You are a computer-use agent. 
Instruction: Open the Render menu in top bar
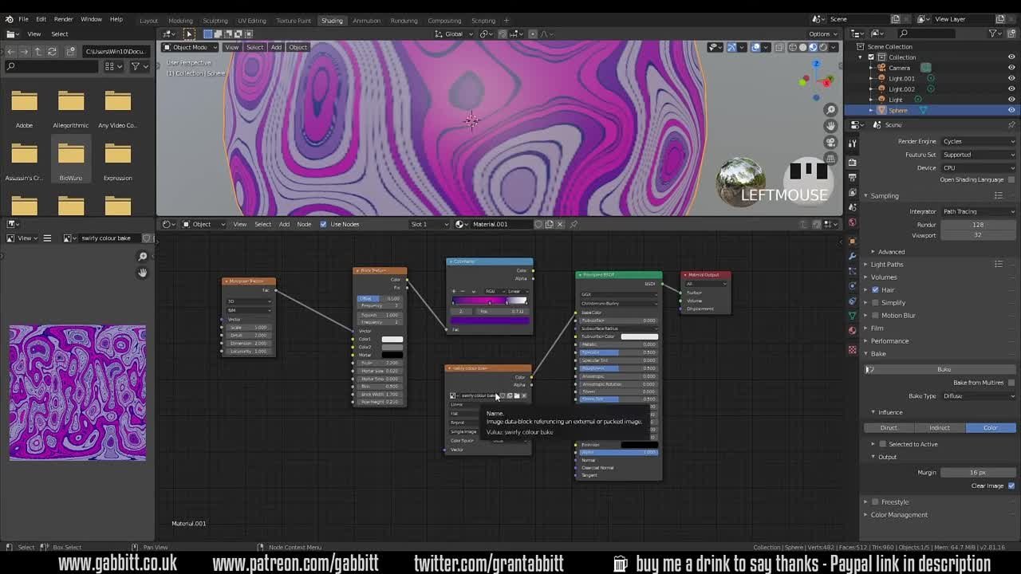click(63, 19)
